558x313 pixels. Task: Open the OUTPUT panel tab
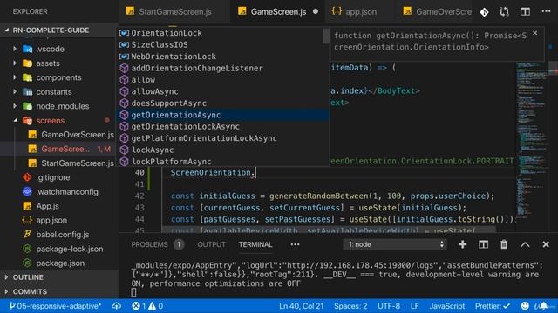click(211, 244)
